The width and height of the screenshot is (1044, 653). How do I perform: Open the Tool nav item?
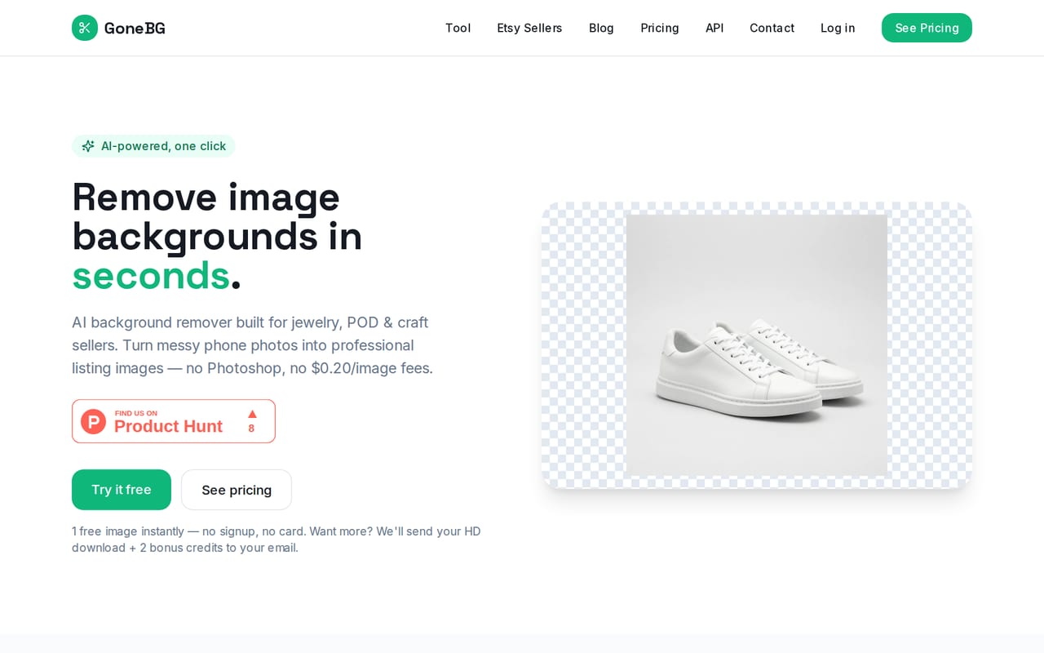[x=458, y=28]
